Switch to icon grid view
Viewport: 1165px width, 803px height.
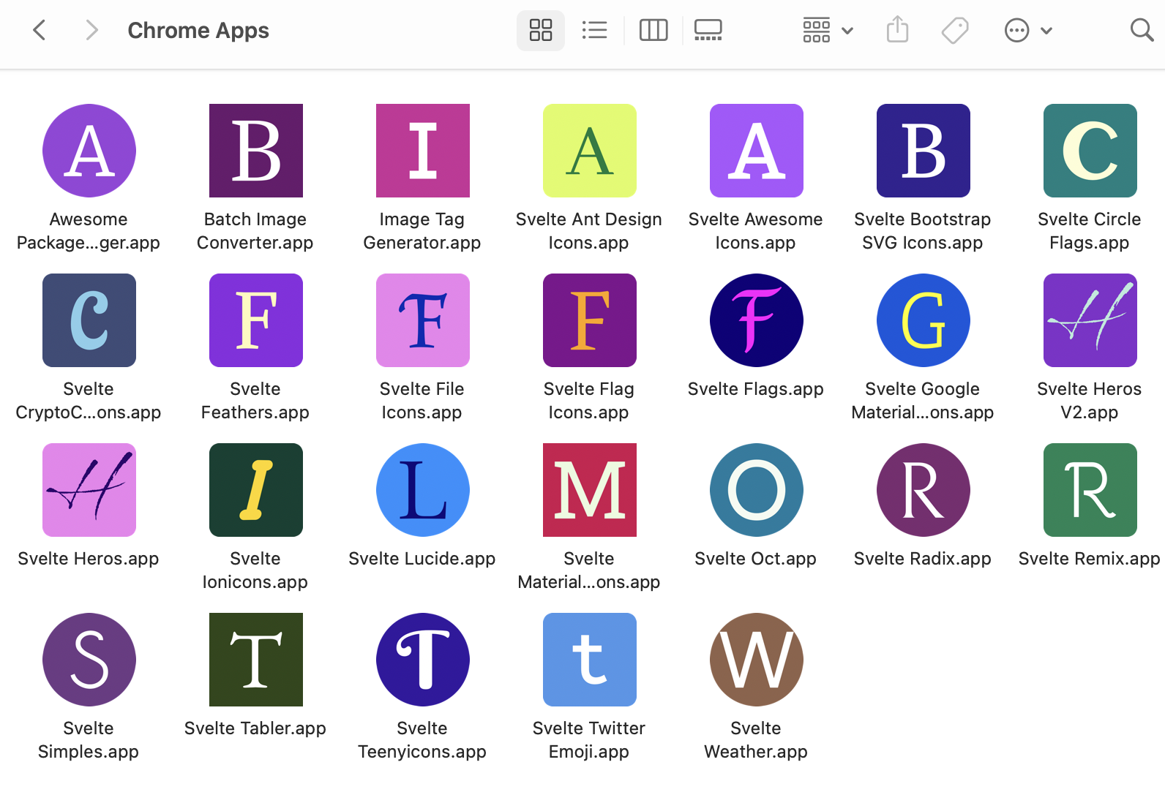(x=541, y=30)
